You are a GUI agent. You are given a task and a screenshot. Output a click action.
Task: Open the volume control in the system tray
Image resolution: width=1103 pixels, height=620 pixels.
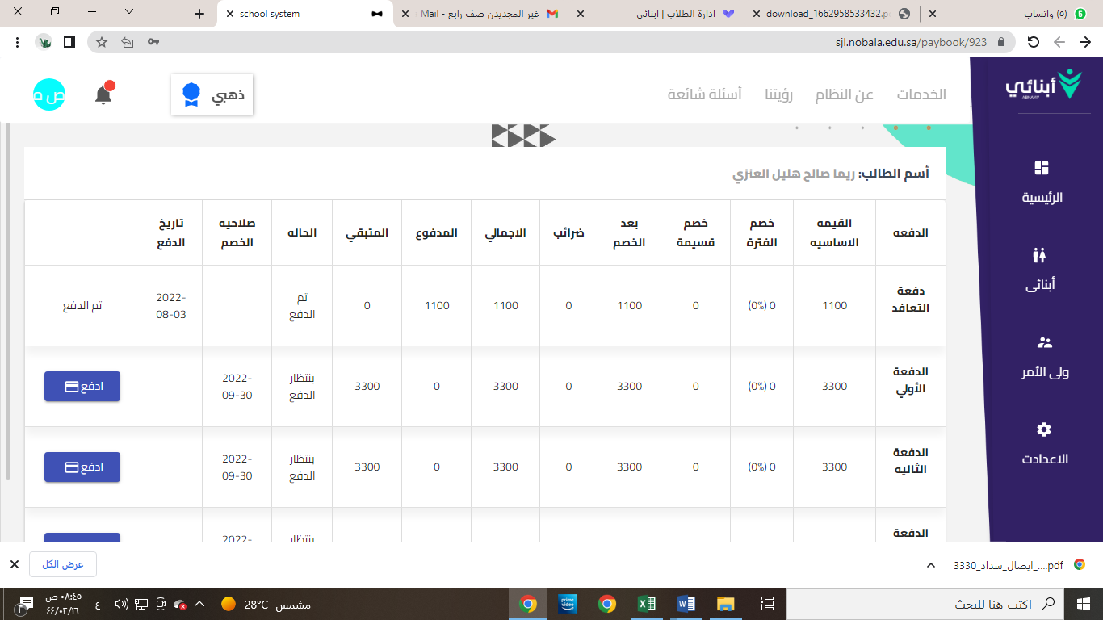122,604
